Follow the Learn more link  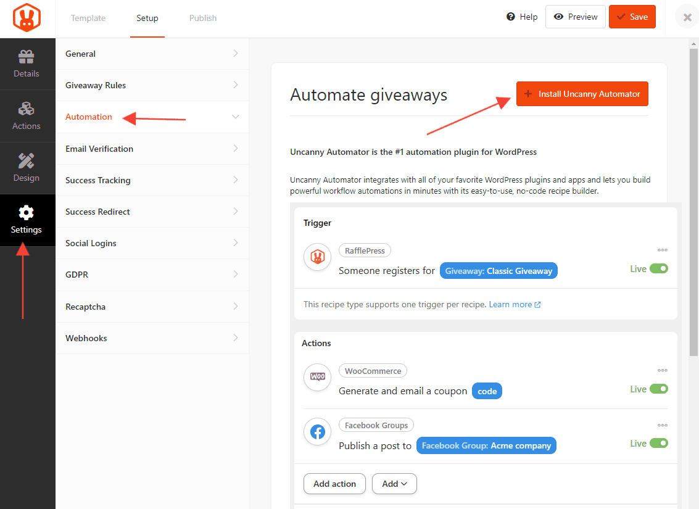tap(515, 304)
